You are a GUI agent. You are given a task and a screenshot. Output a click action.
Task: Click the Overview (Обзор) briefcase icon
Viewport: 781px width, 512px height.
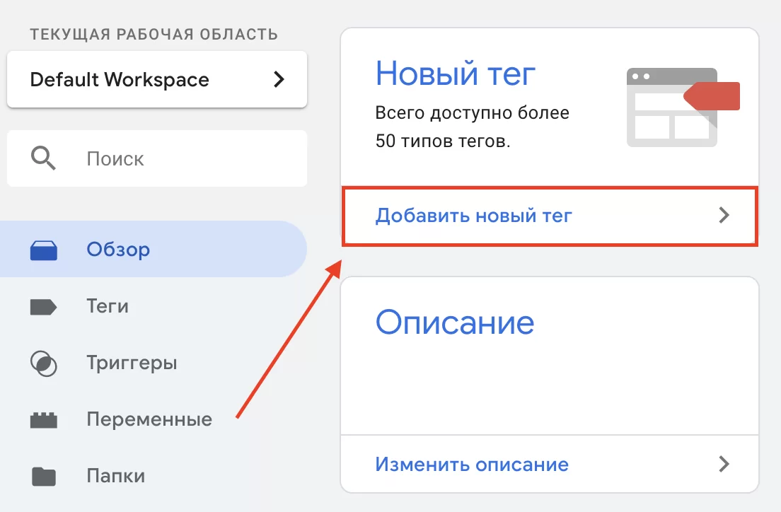(x=44, y=250)
